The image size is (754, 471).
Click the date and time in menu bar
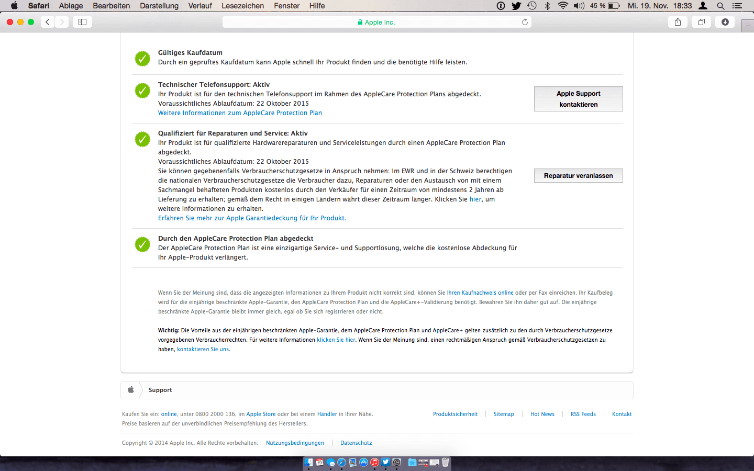click(x=660, y=6)
